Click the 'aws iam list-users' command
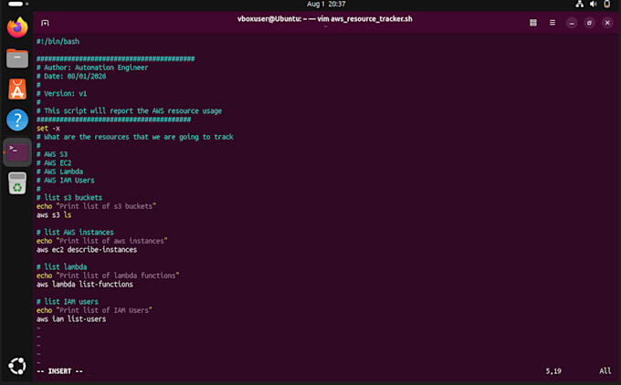This screenshot has width=621, height=385. tap(71, 319)
